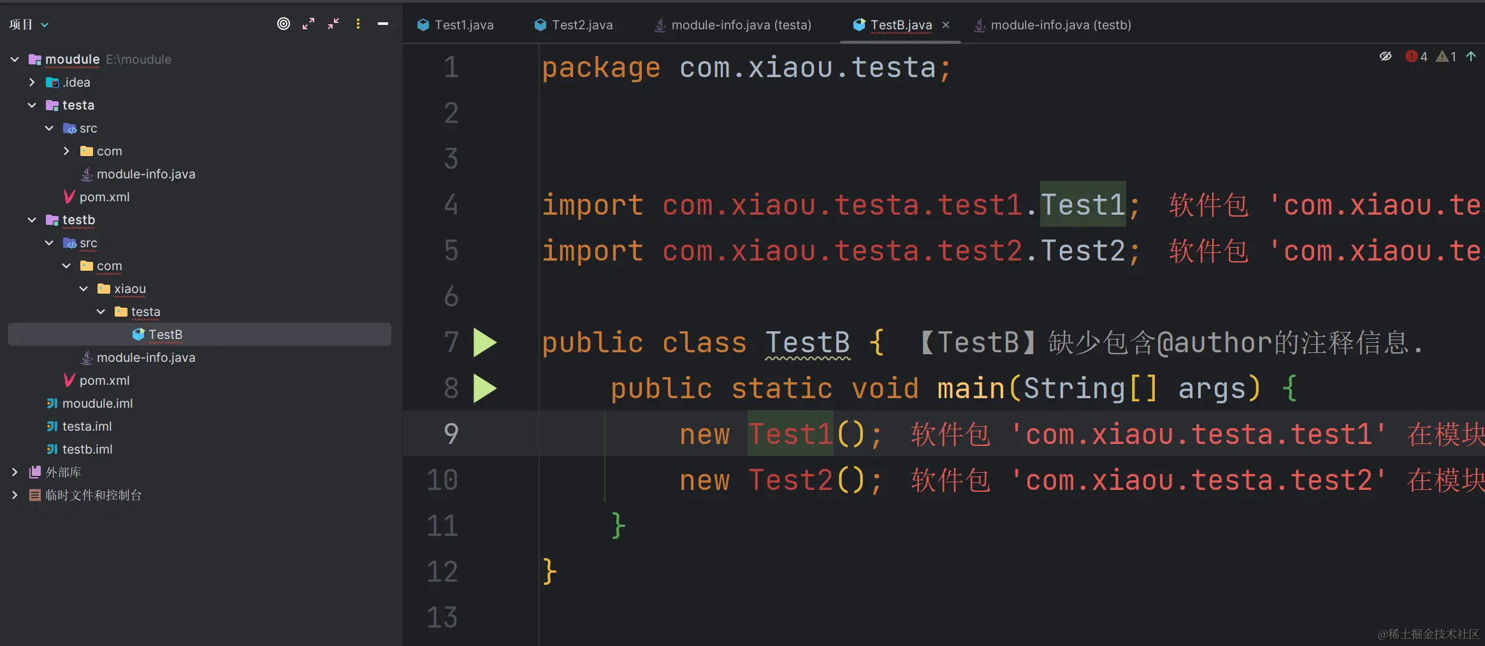Collapse the testa package under xiaou
1485x646 pixels.
click(101, 312)
